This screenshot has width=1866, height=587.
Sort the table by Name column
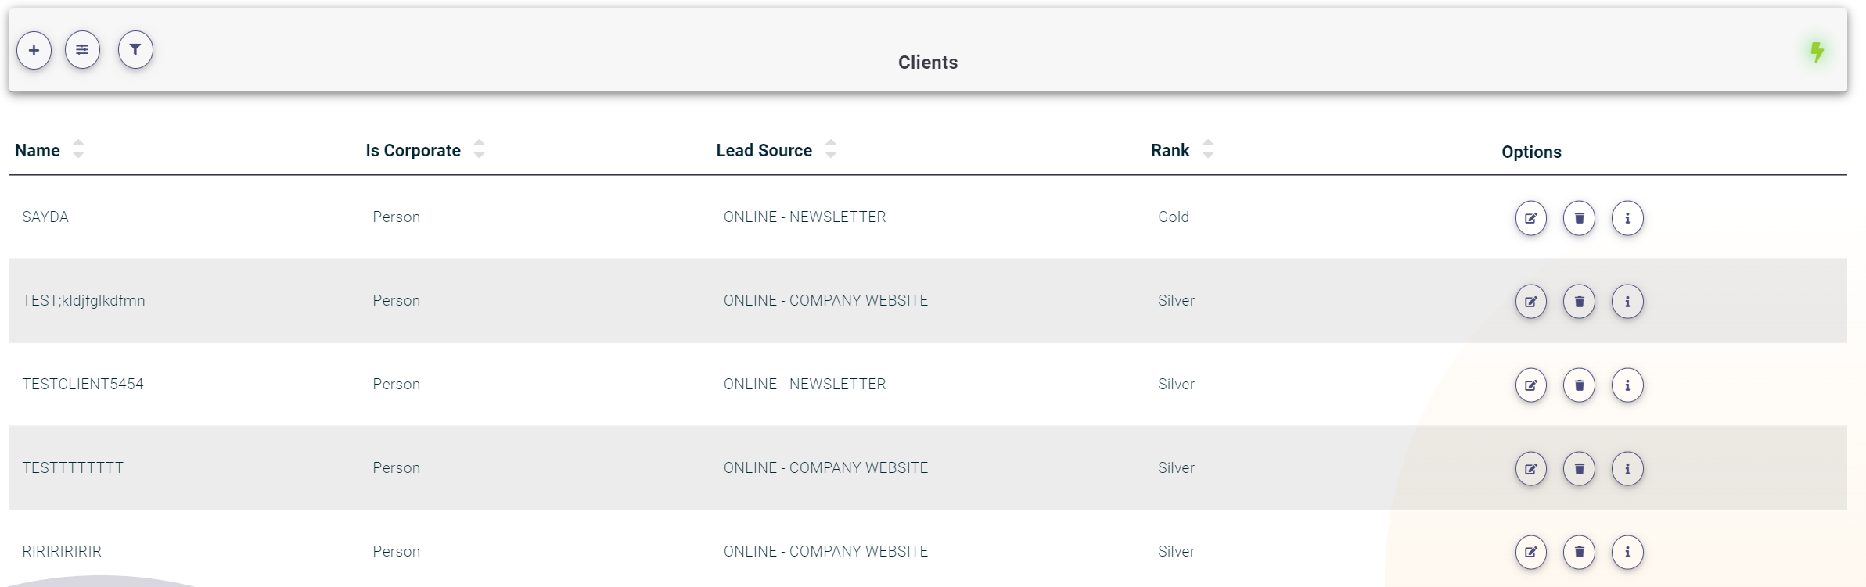coord(78,149)
